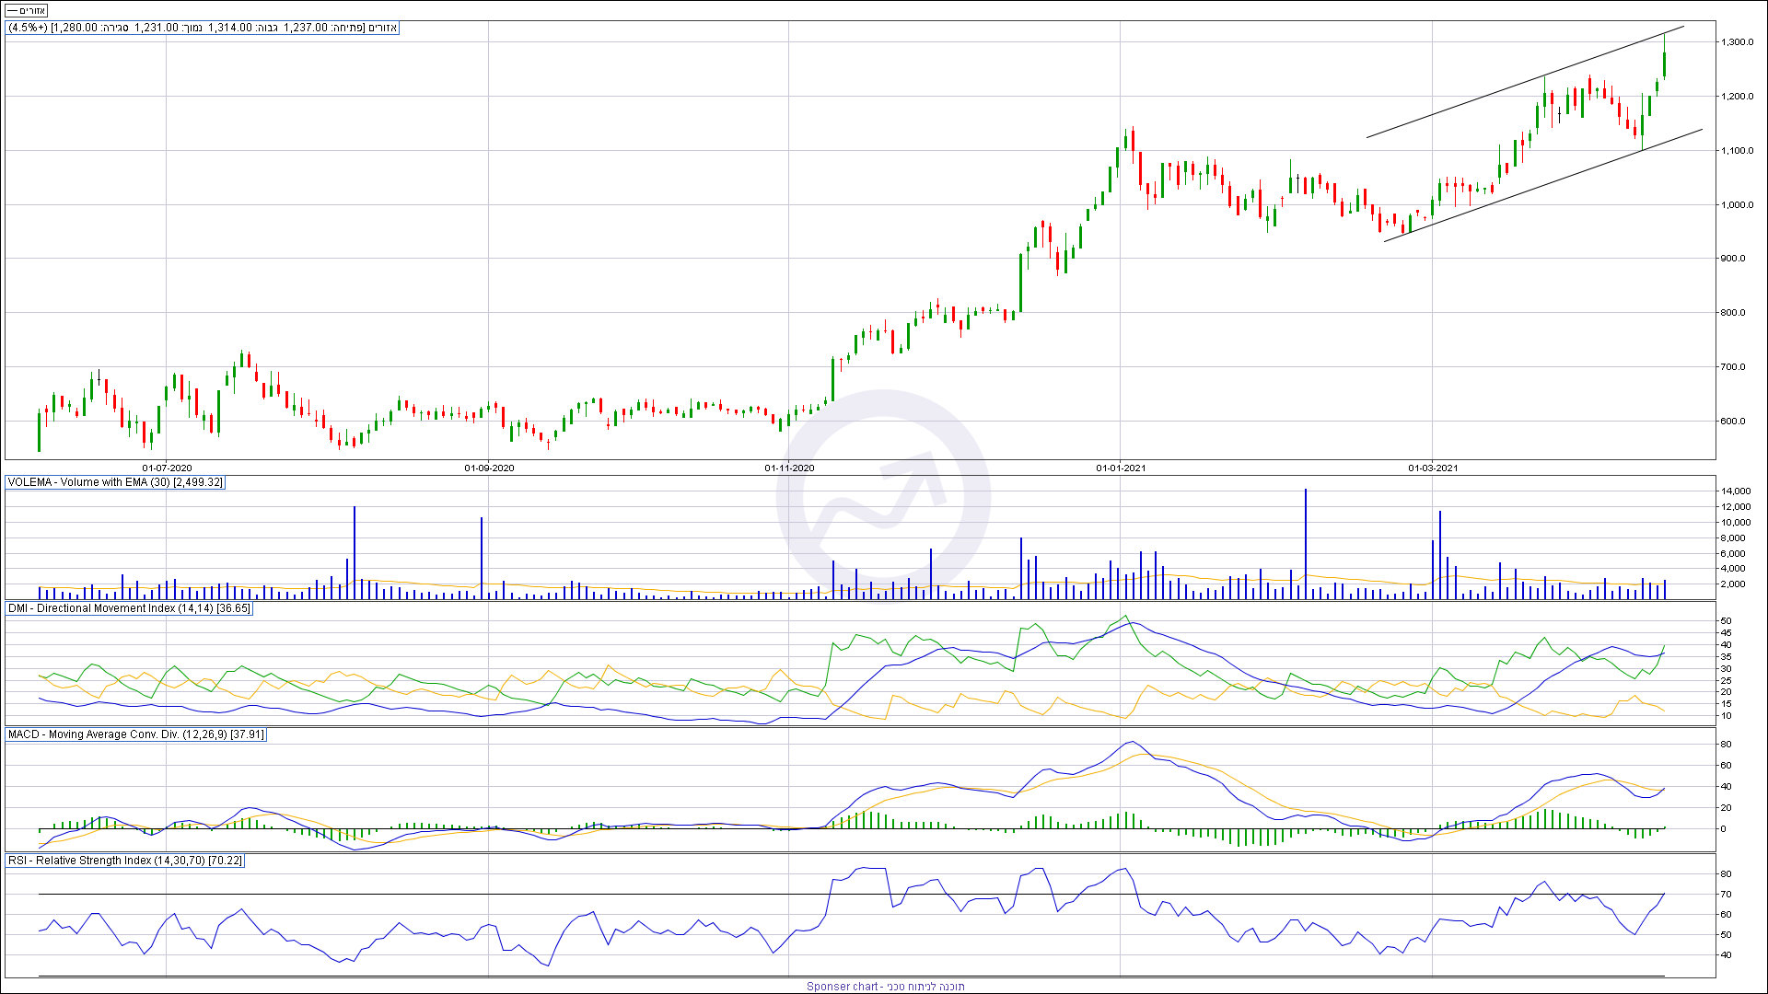Click the DMI Directional Movement Index label
Image resolution: width=1768 pixels, height=994 pixels.
(x=129, y=608)
